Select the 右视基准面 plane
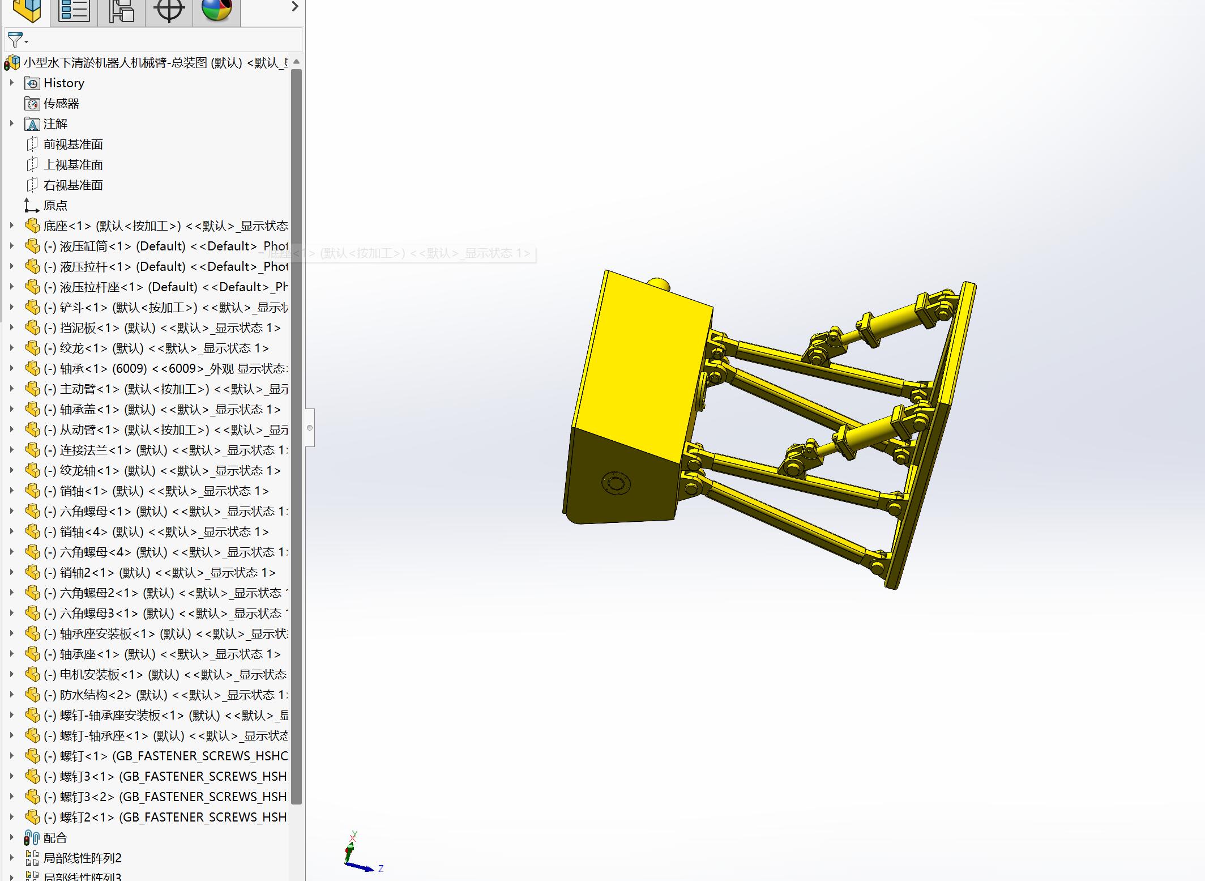The height and width of the screenshot is (881, 1205). (64, 185)
